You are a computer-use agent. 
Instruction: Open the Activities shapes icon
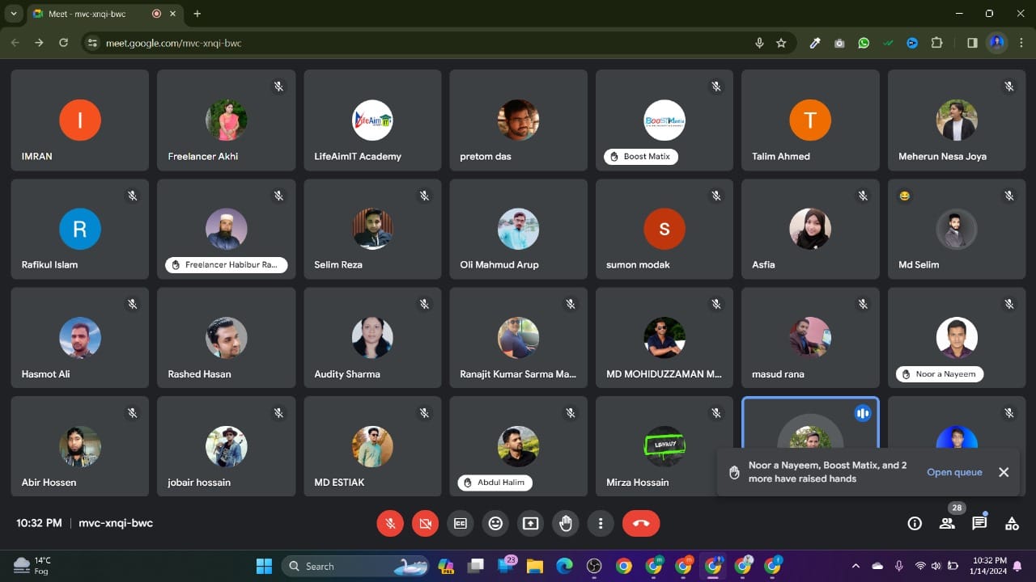pyautogui.click(x=1012, y=524)
